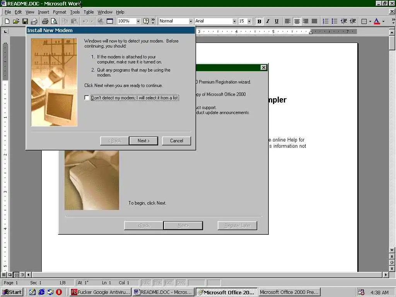The image size is (396, 297).
Task: Launch Opera from quick launch
Action: [x=59, y=292]
